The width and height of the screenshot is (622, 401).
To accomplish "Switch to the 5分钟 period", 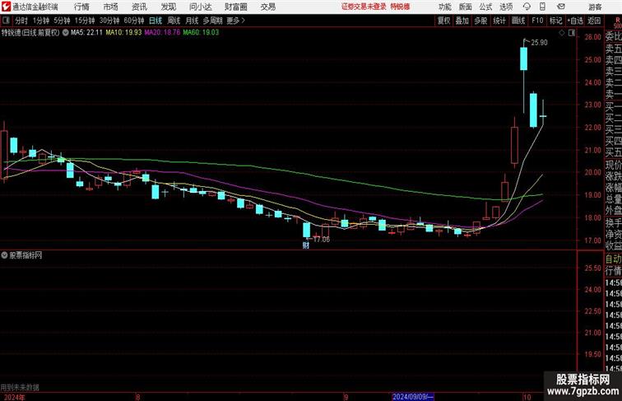I will point(62,21).
